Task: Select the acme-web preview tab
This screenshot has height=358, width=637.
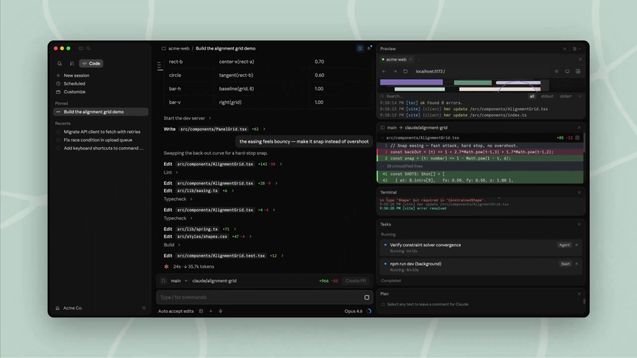Action: tap(396, 59)
